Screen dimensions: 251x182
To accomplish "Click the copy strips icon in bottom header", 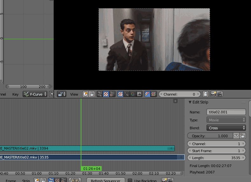I will click(72, 180).
